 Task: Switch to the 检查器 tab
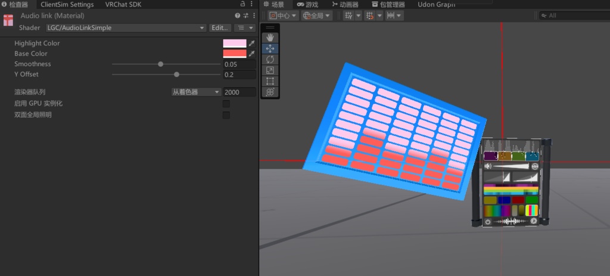[x=15, y=5]
